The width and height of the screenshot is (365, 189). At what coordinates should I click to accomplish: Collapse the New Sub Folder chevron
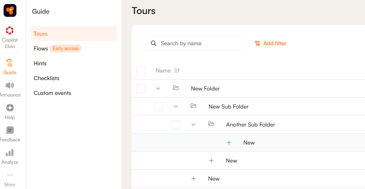pos(176,107)
